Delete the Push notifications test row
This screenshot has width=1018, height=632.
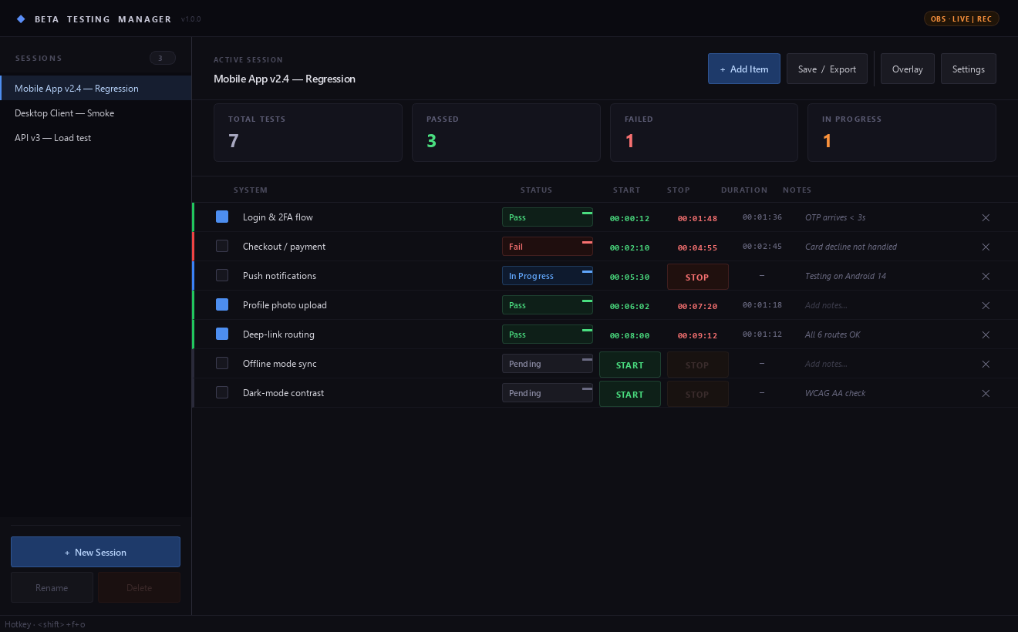[x=986, y=276]
